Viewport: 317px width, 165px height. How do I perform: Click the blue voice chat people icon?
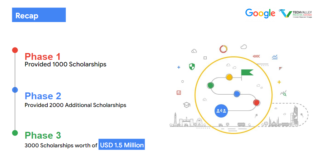pos(221,111)
